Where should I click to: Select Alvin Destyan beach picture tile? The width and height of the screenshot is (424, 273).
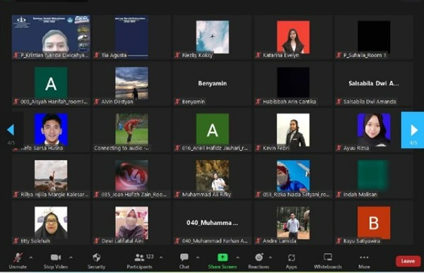131,83
